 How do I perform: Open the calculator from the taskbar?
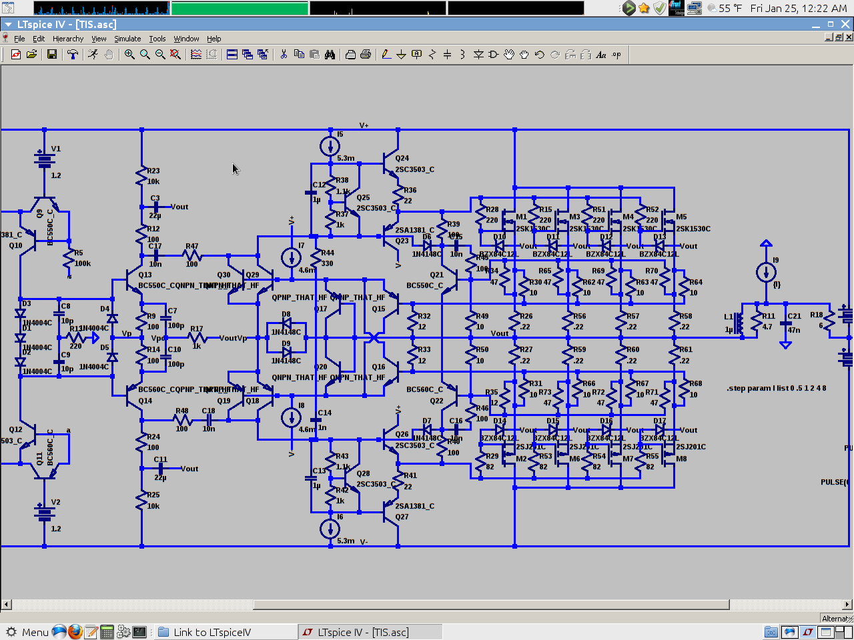pos(107,632)
